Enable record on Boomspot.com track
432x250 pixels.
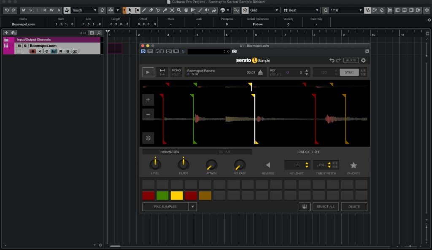[33, 51]
